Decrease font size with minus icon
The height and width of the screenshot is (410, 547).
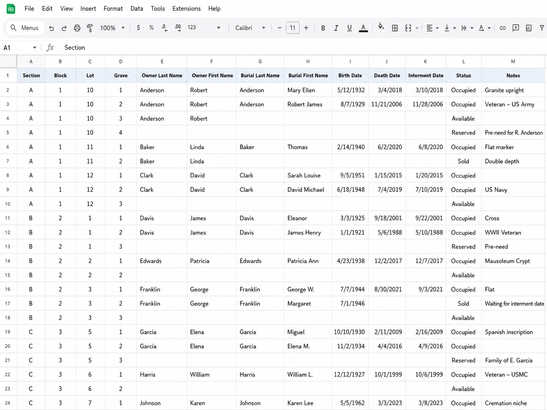279,28
